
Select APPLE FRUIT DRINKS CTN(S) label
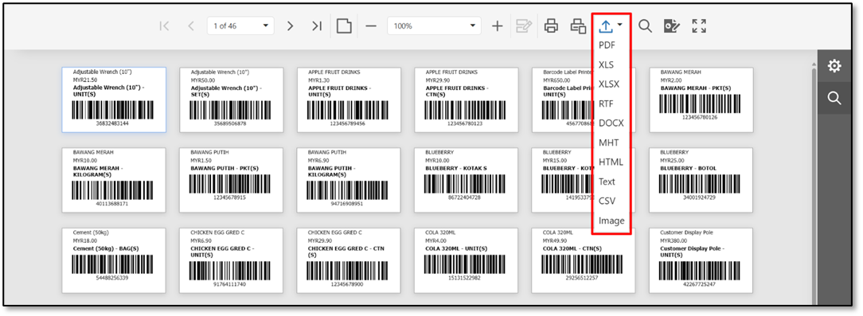(x=467, y=99)
